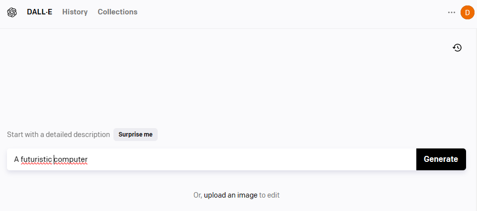Click the Or, text before upload link

[x=197, y=195]
